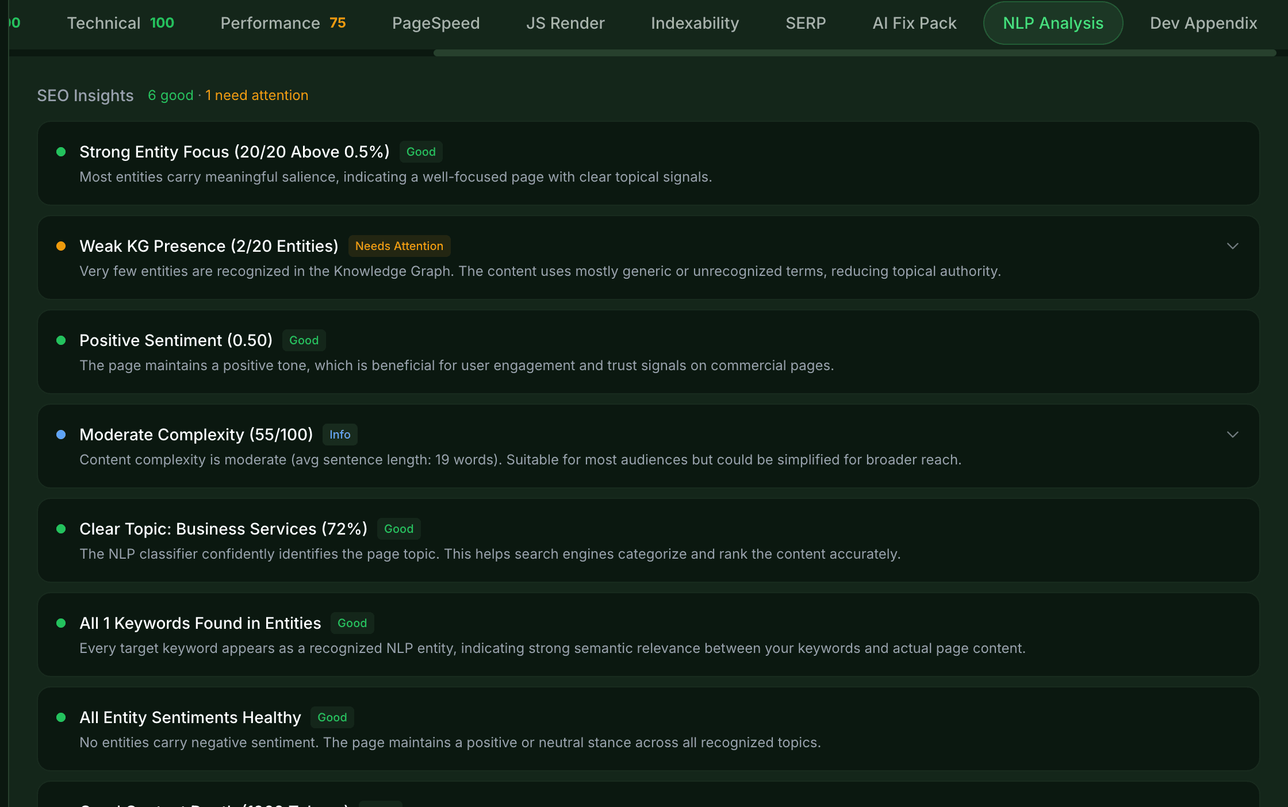
Task: Click the green status dot on Strong Entity Focus
Action: 62,152
